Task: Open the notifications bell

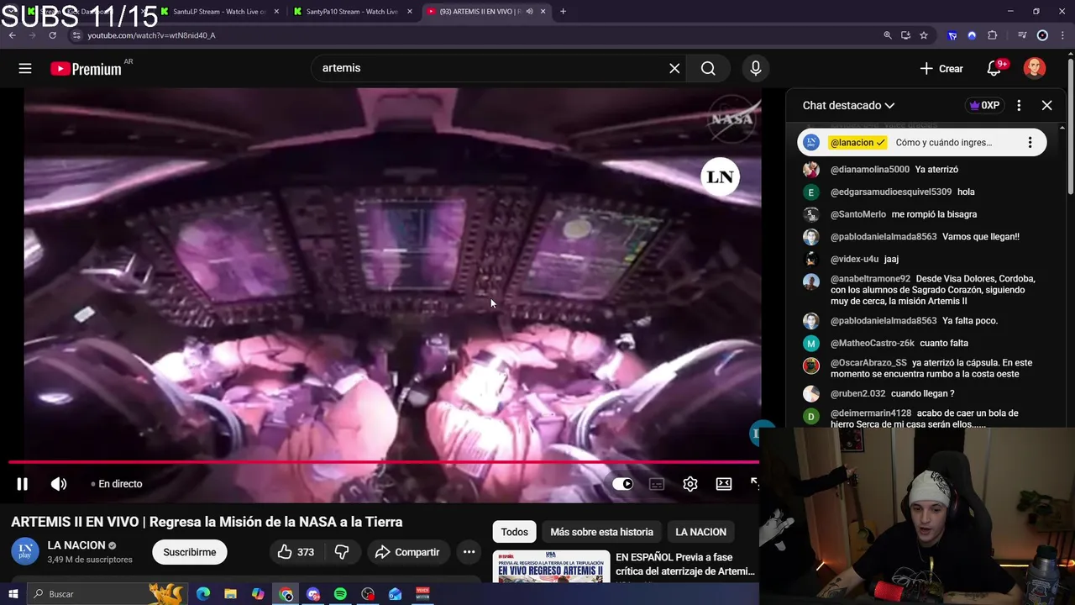Action: (x=994, y=69)
